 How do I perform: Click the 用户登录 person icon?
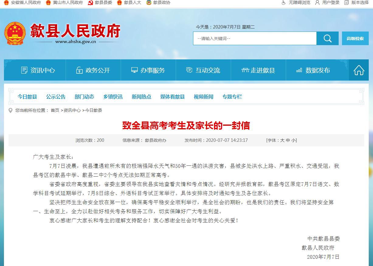point(317,3)
